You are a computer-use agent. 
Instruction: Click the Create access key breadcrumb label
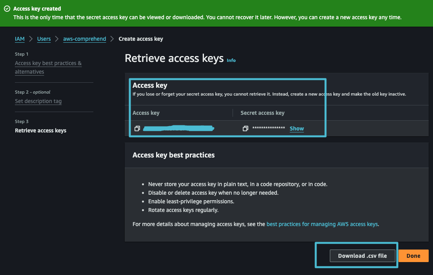[140, 39]
